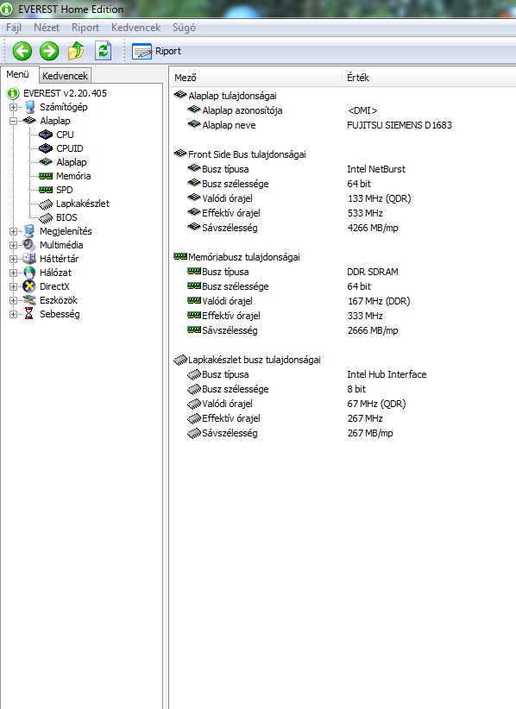The image size is (516, 709).
Task: Click the 67 MHz (QDR) value
Action: click(x=376, y=404)
